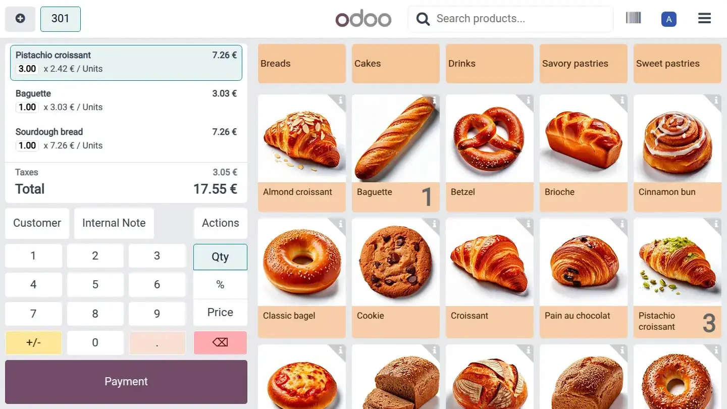Image resolution: width=727 pixels, height=409 pixels.
Task: Click the plus icon to add new order
Action: (20, 19)
